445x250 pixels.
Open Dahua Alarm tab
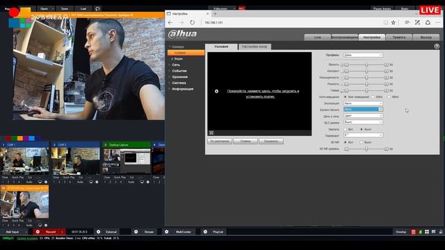click(x=398, y=37)
